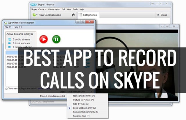Screen dimensions: 186x120
Task: Select Local Webcam Only (L) option
Action: click(x=84, y=108)
